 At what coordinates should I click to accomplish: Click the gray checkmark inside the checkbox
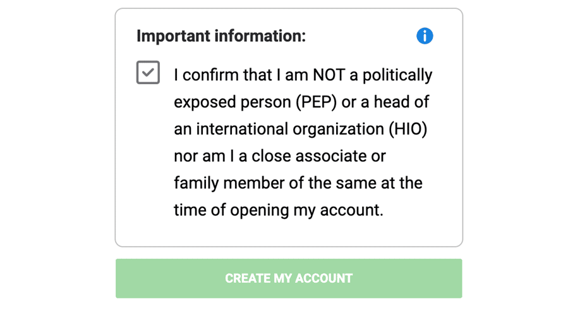[148, 72]
